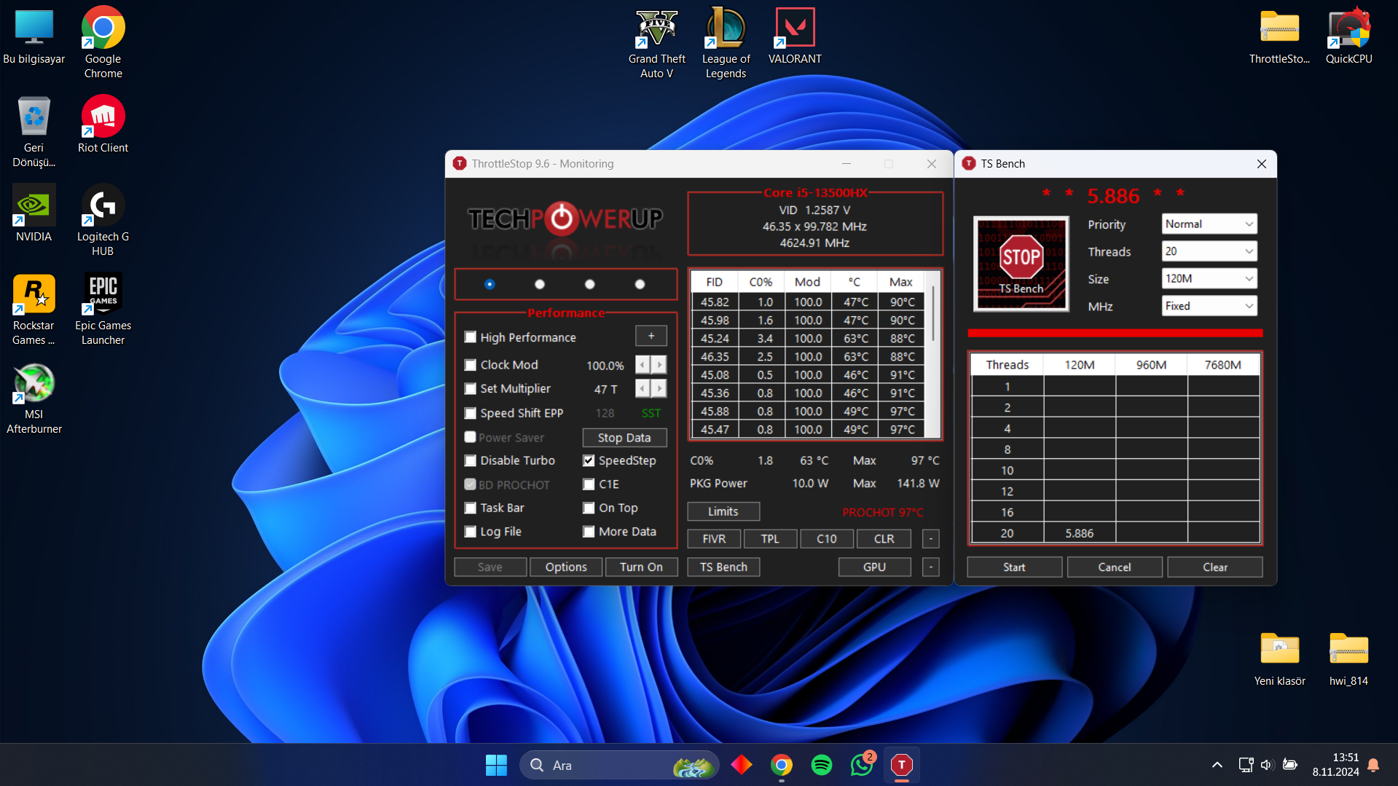Viewport: 1398px width, 786px height.
Task: Decrease Set Multiplier with left arrow
Action: pyautogui.click(x=643, y=389)
